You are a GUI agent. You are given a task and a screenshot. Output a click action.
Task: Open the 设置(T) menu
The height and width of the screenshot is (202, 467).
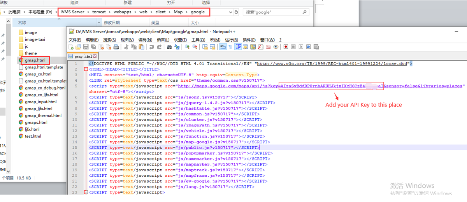[180, 39]
